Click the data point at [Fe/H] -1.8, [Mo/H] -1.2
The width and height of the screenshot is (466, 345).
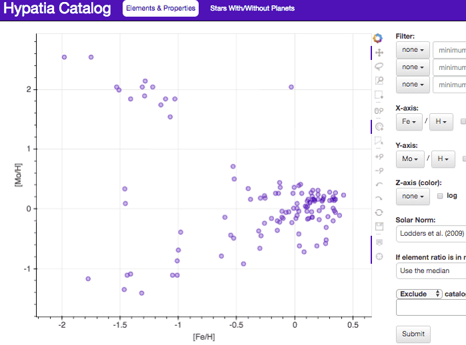pyautogui.click(x=88, y=279)
